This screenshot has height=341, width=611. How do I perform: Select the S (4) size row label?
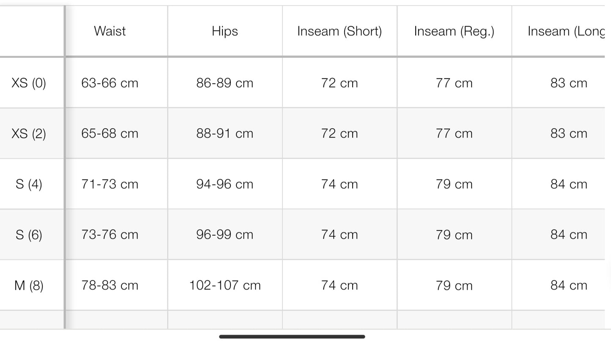click(29, 184)
